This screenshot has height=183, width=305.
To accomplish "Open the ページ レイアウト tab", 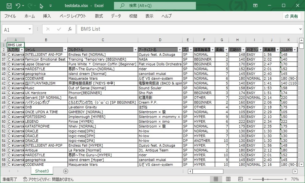I will (73, 16).
